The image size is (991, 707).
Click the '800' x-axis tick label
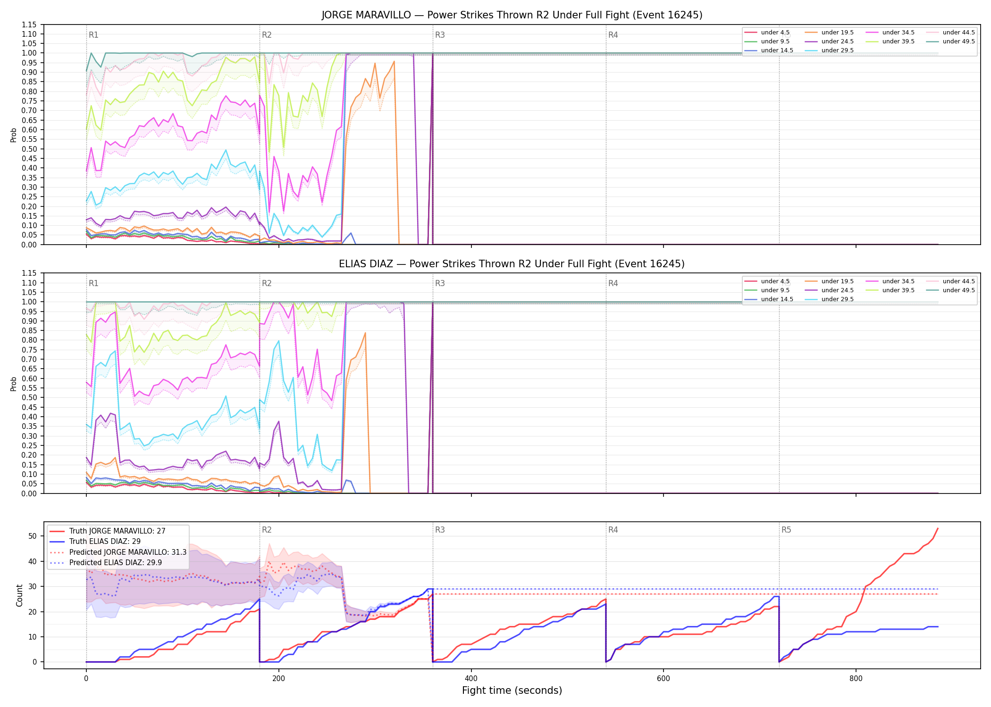tap(856, 679)
